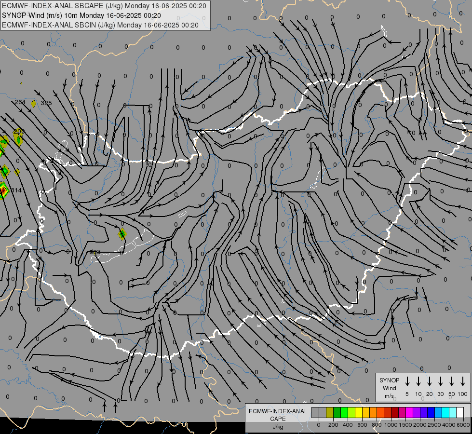Click the 5 m/s arrow in wind legend
472x434 pixels.
[407, 381]
